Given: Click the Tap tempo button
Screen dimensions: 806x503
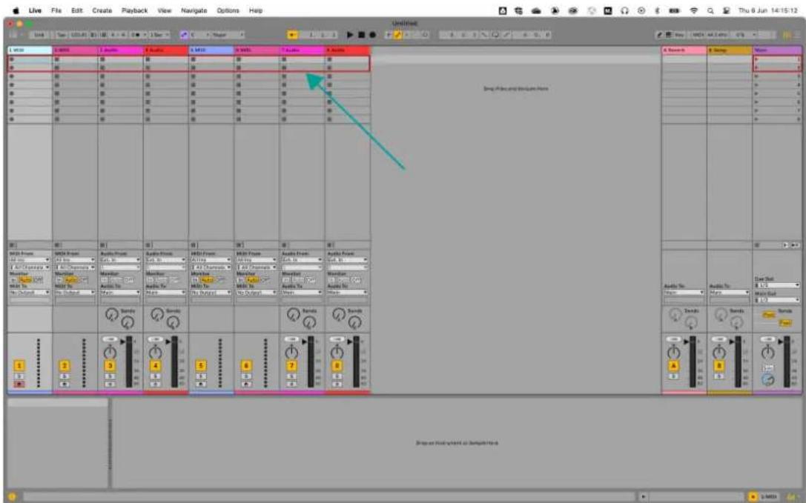Looking at the screenshot, I should click(61, 34).
